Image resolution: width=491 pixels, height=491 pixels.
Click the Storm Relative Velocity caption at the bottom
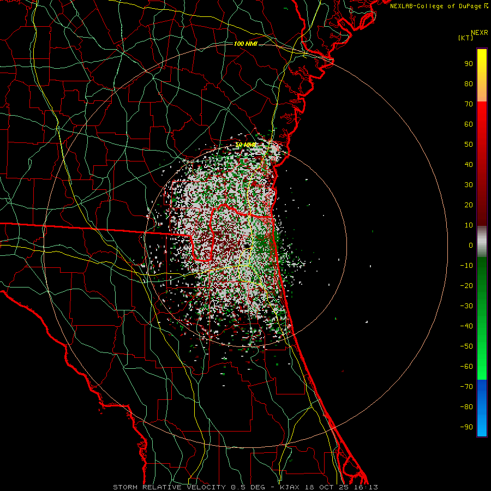[245, 487]
